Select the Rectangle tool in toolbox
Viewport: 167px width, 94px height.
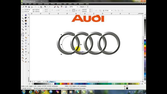point(23,32)
